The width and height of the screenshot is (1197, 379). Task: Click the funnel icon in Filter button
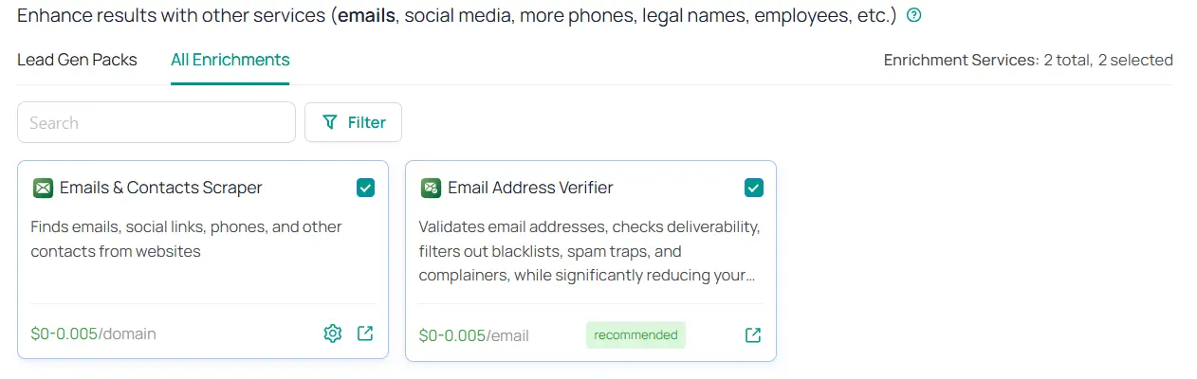(x=330, y=122)
